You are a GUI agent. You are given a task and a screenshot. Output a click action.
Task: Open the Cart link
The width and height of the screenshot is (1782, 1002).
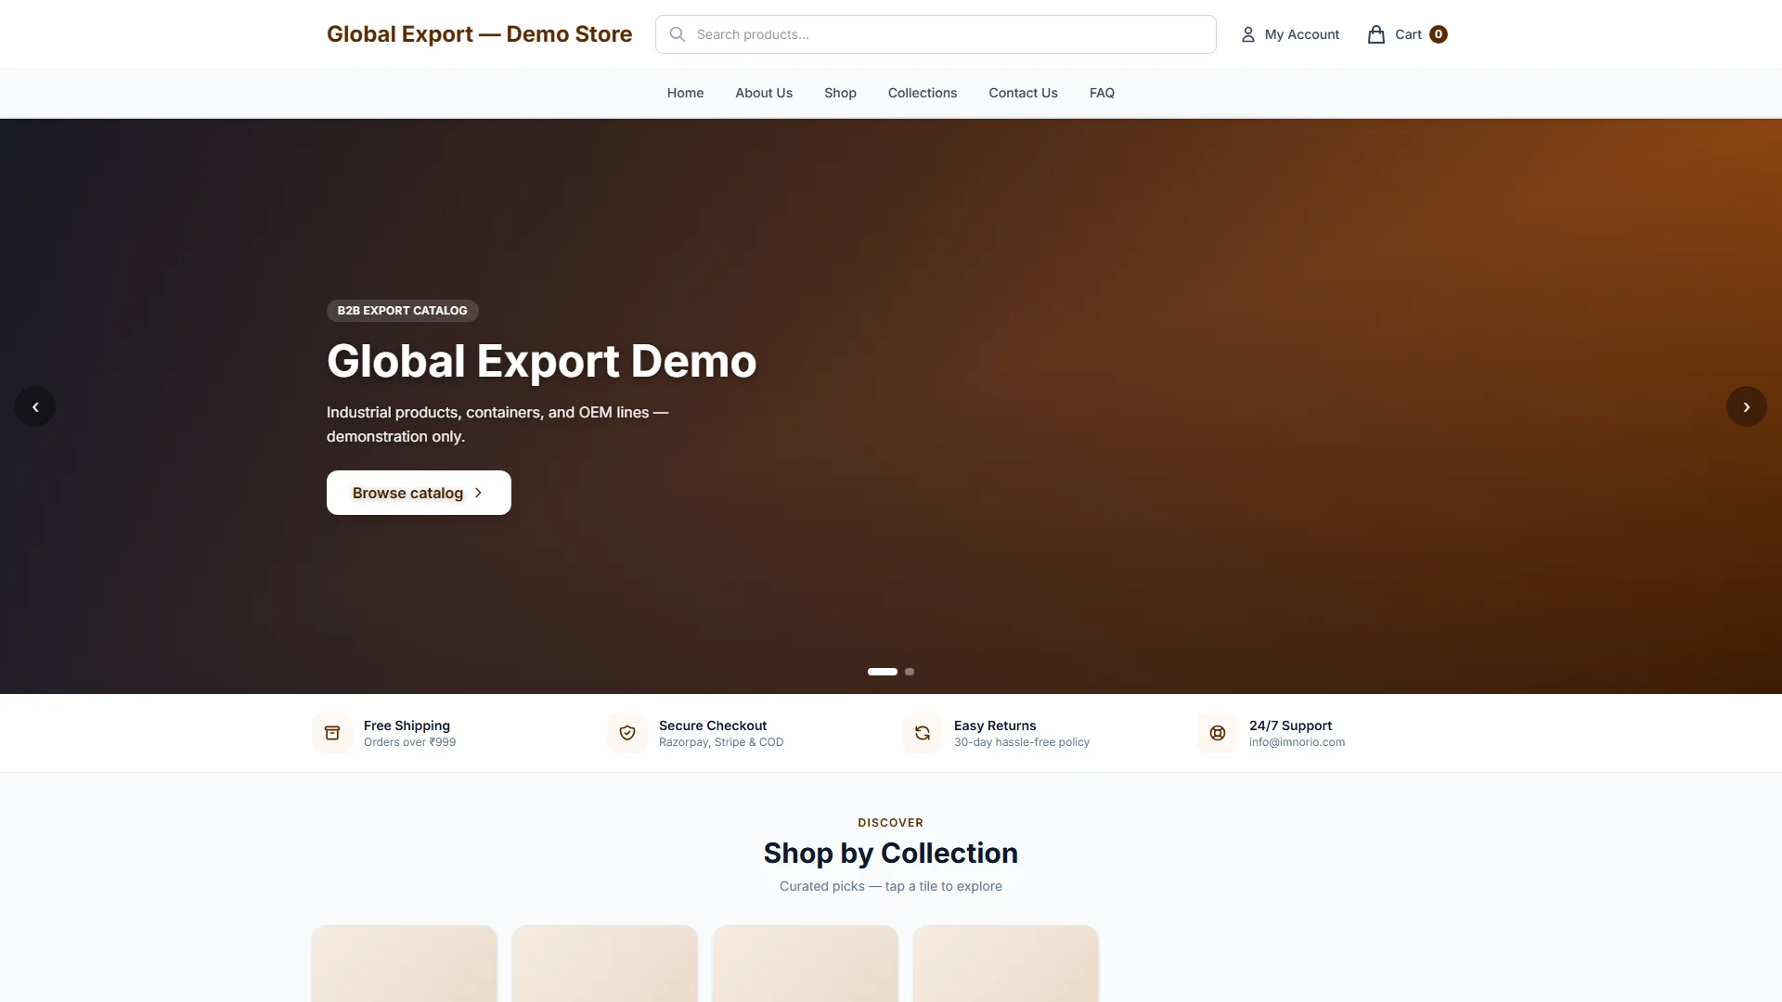(x=1407, y=34)
